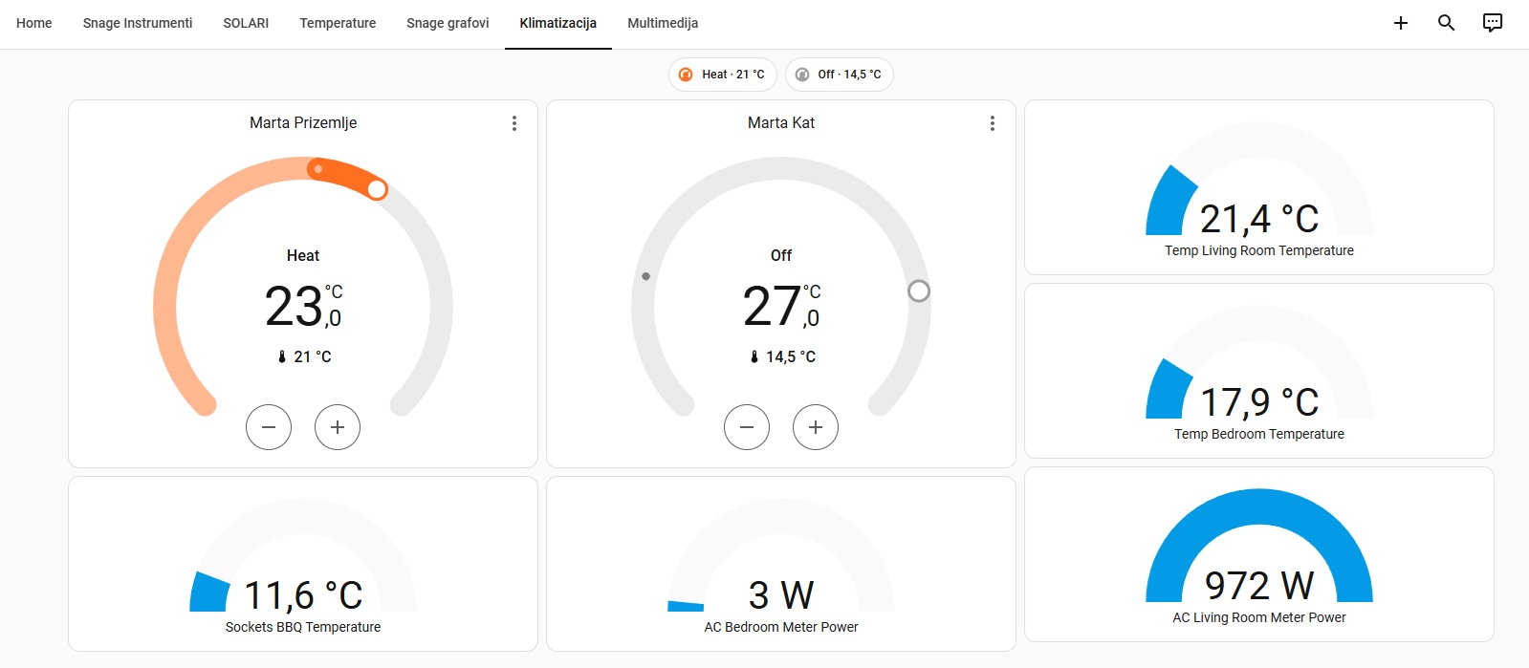
Task: Switch to Snage Instrumenti tab
Action: pyautogui.click(x=138, y=23)
